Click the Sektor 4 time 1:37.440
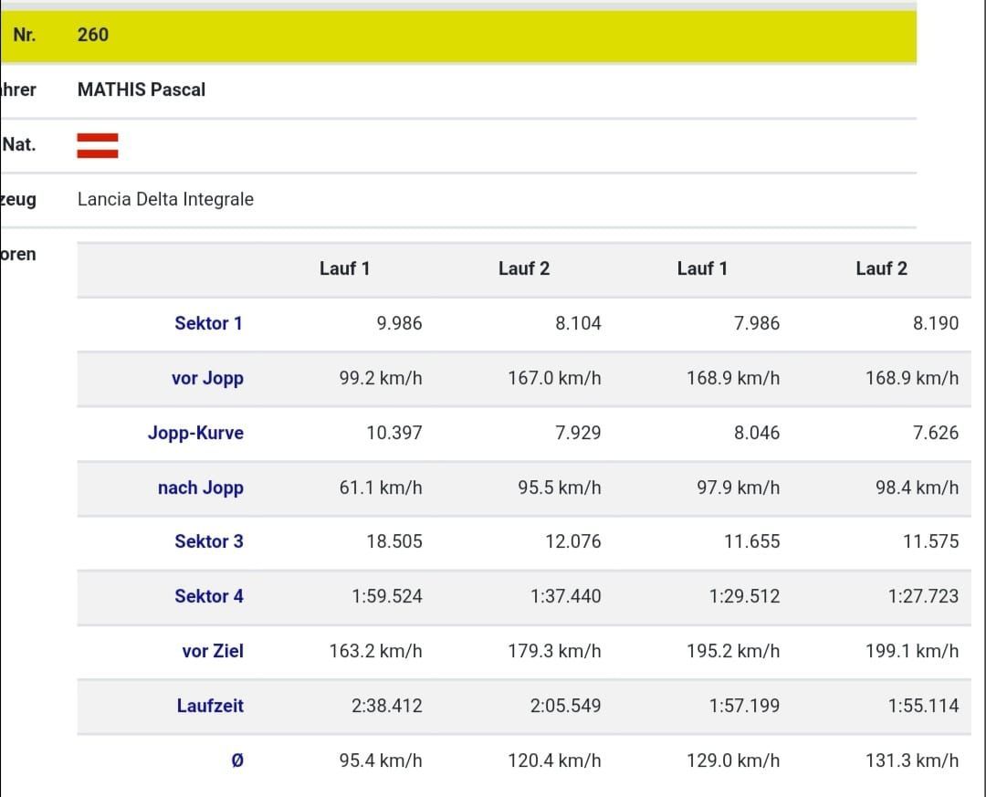Screen dimensions: 986x797 (x=565, y=596)
